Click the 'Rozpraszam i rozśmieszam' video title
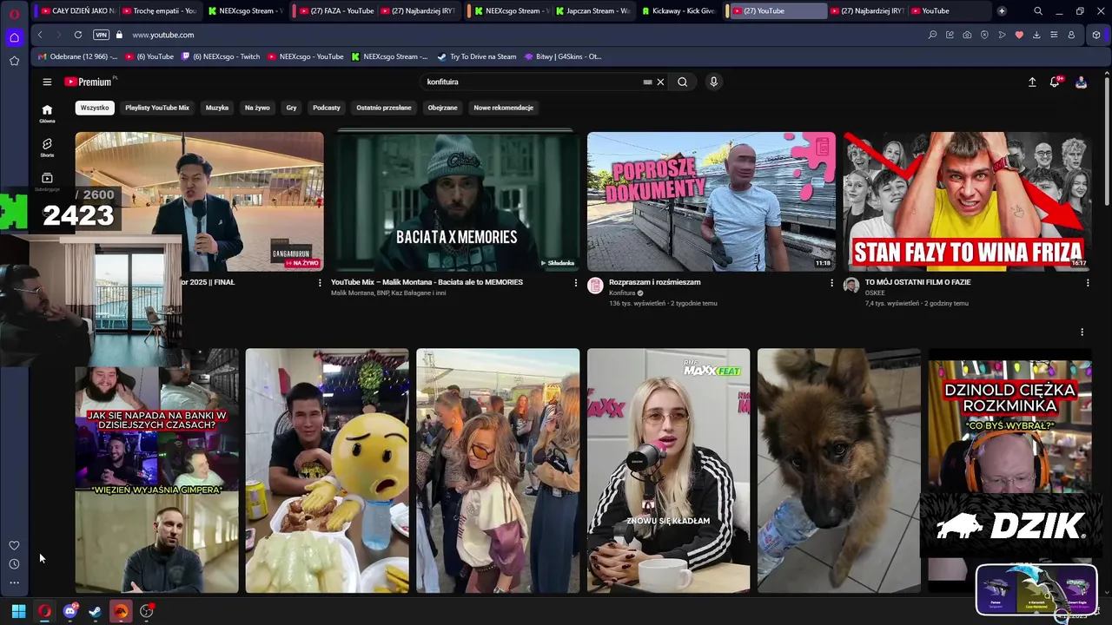 (655, 282)
